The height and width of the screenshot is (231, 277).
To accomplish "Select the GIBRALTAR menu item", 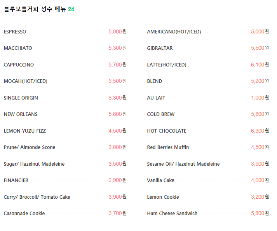I will (x=160, y=48).
